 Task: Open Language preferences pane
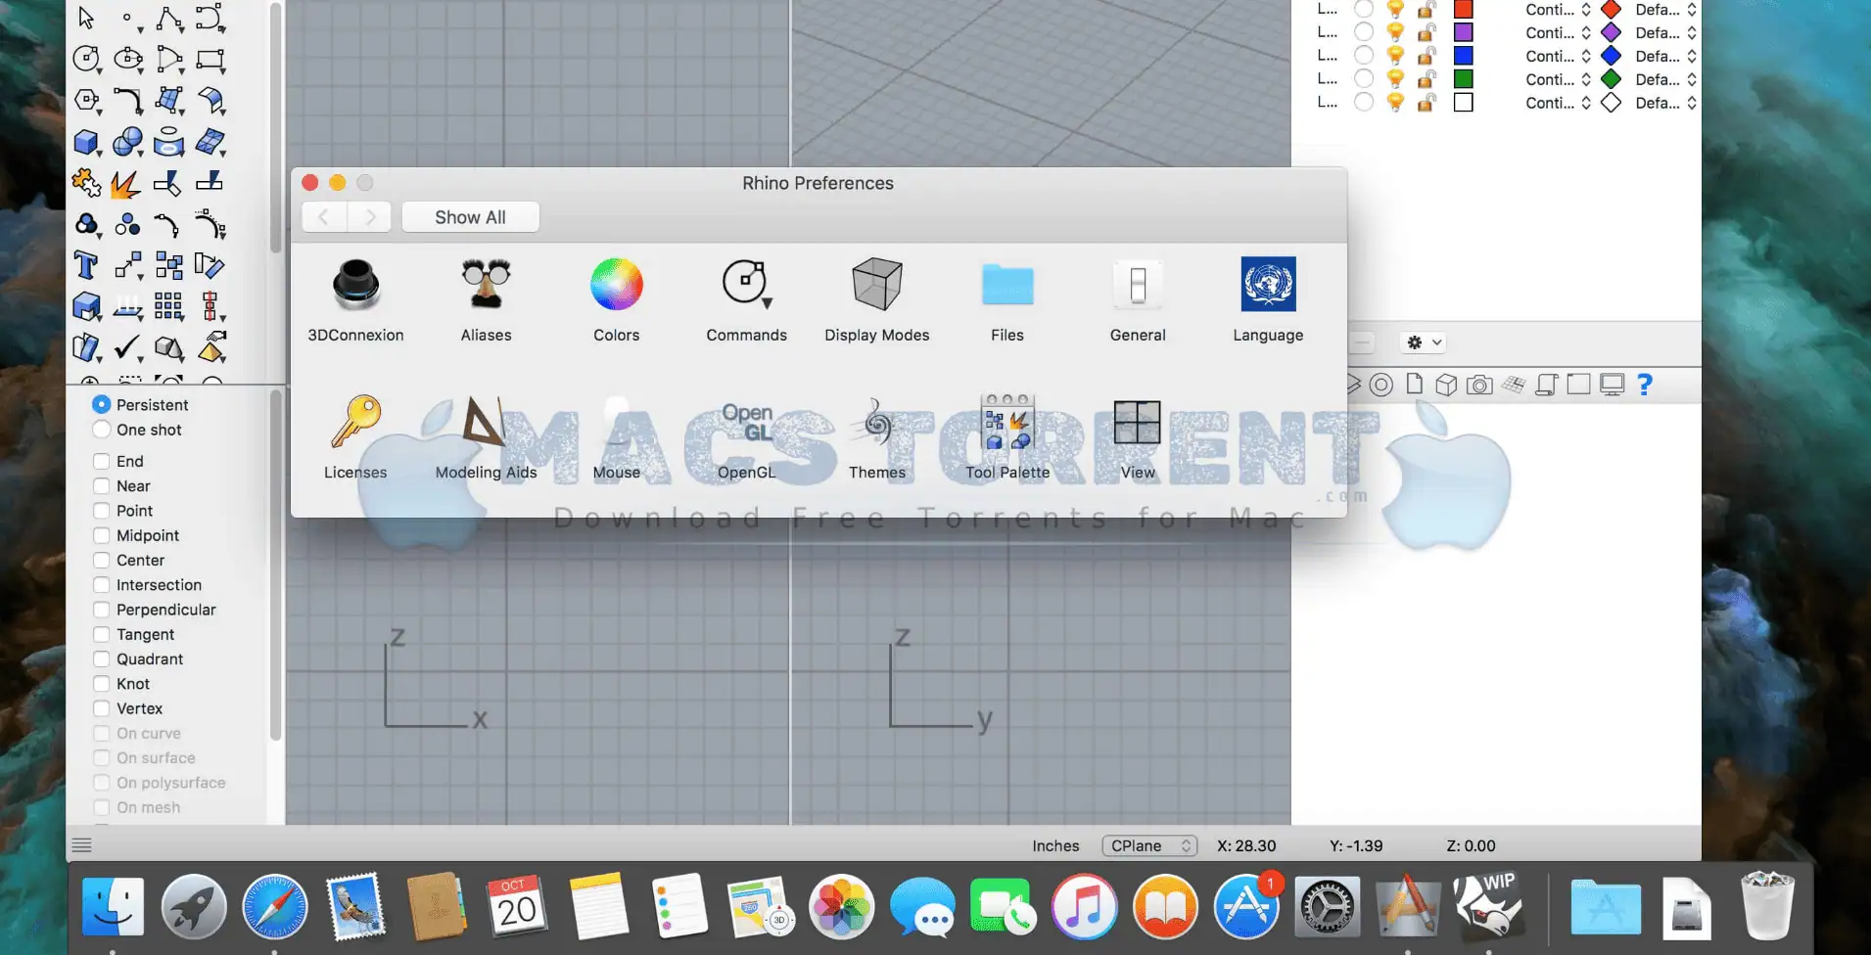(x=1268, y=301)
